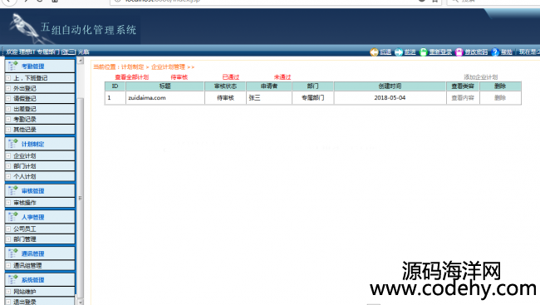Click the blue 帮助 question mark icon
Viewport: 540px width, 305px height.
495,52
